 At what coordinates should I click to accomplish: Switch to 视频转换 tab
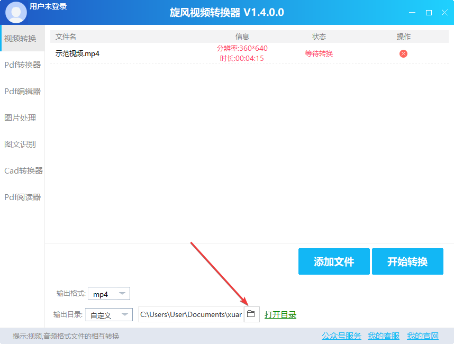click(22, 38)
